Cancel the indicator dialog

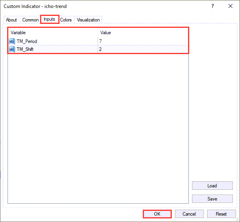tap(189, 214)
